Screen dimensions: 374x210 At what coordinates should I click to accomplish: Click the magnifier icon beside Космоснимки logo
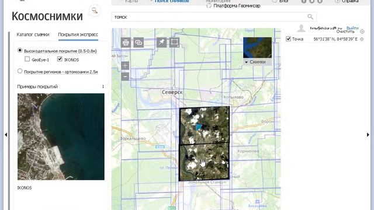pyautogui.click(x=95, y=10)
